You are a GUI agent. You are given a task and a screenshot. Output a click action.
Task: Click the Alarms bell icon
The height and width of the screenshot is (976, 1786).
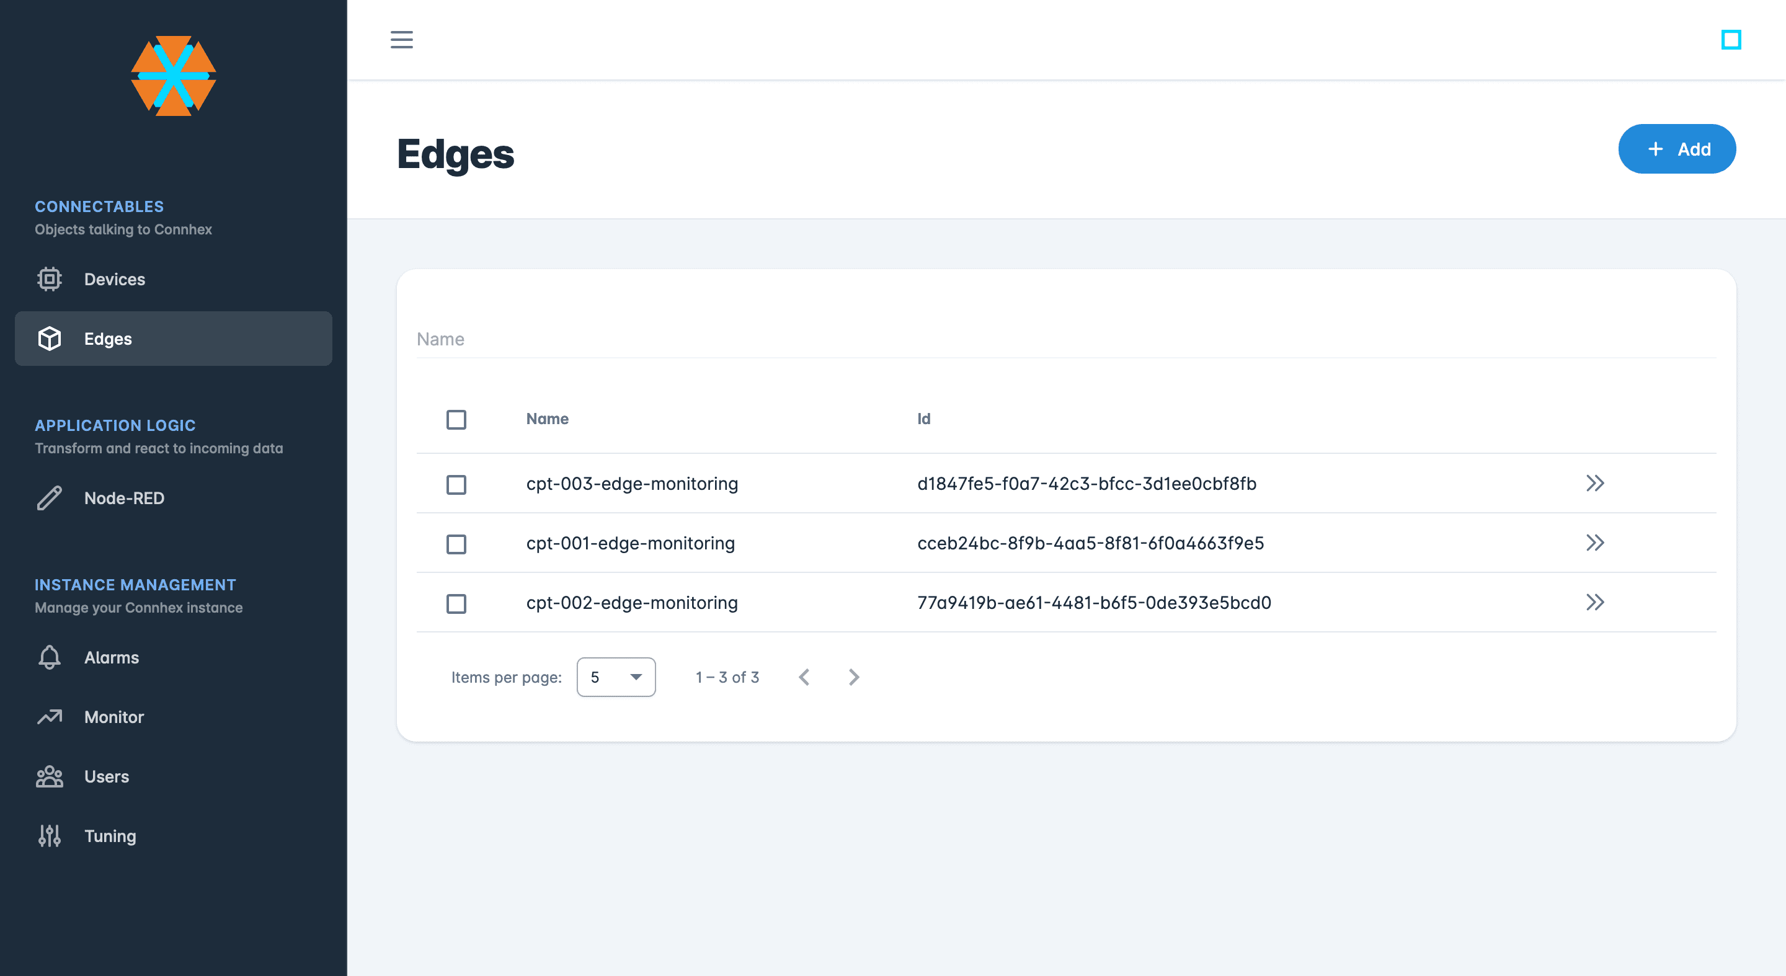click(x=49, y=657)
